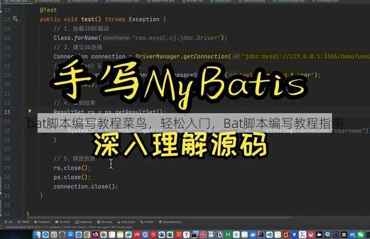Click the @Test annotation on line 12
Image resolution: width=370 pixels, height=239 pixels.
[48, 10]
